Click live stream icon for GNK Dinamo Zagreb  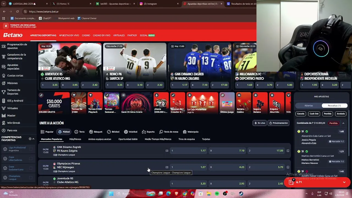(x=167, y=151)
